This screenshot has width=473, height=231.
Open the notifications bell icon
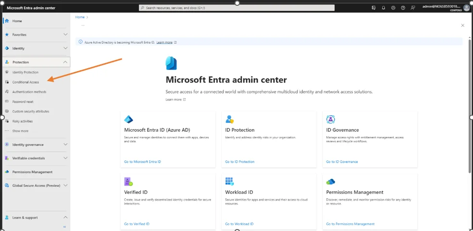pyautogui.click(x=384, y=8)
